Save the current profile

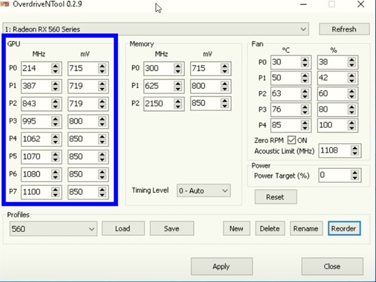pos(171,229)
